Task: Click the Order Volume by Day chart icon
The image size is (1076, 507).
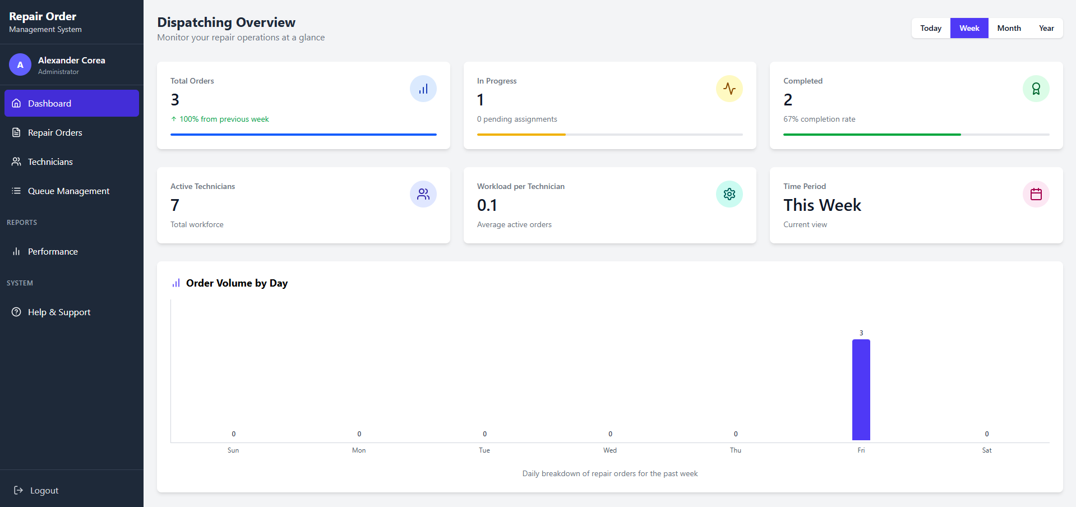Action: click(x=176, y=283)
